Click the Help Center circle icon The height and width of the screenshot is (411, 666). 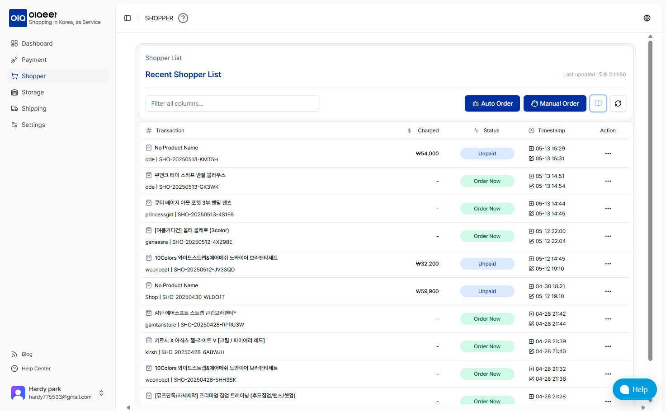click(x=14, y=369)
